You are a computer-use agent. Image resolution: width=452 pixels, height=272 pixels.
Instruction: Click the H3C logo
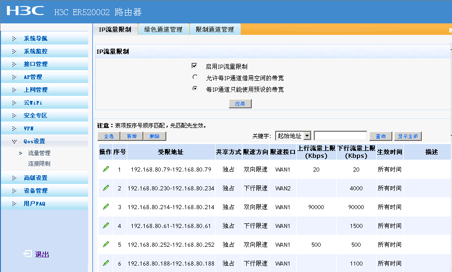click(x=25, y=11)
